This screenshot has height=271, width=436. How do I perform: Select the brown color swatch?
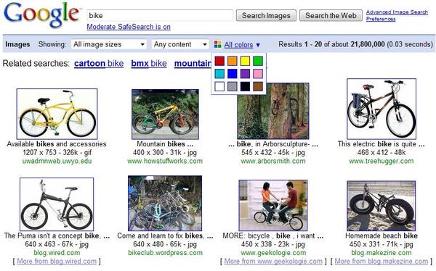click(x=258, y=86)
